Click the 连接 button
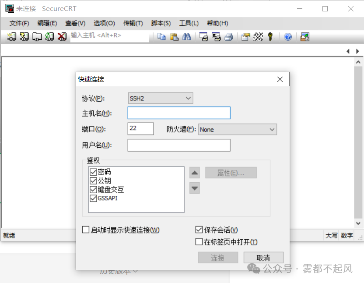The height and width of the screenshot is (283, 364). [x=218, y=258]
